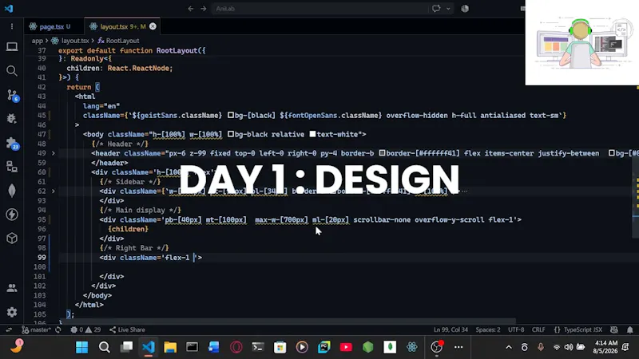Open the bg-[black] color swatch on line 45

click(x=231, y=115)
